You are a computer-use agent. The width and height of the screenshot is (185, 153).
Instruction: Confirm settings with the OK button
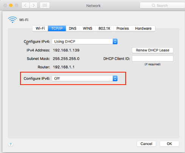tap(169, 144)
